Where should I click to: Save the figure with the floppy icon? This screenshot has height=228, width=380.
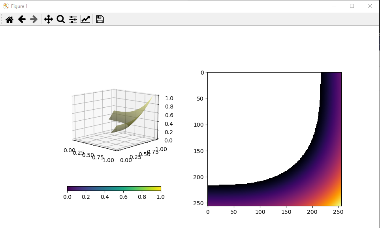pos(100,19)
